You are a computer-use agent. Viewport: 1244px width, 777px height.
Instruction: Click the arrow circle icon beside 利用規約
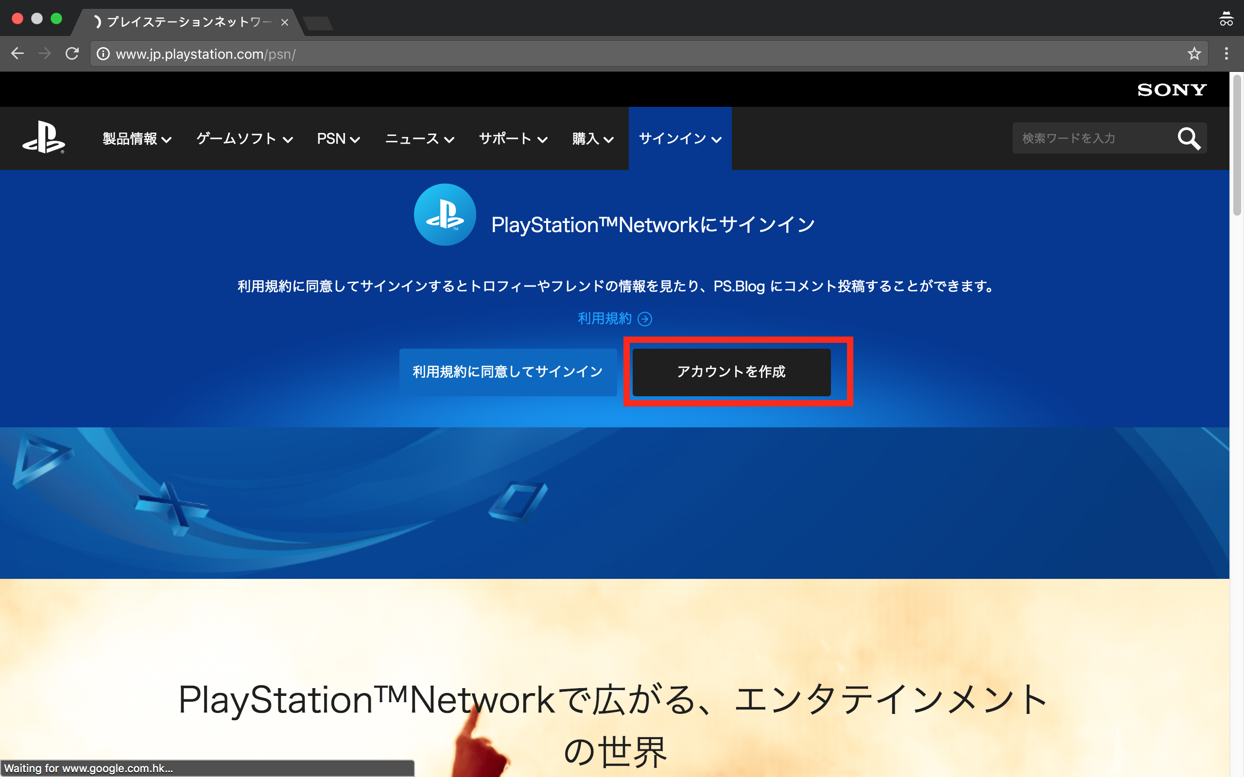pyautogui.click(x=645, y=319)
